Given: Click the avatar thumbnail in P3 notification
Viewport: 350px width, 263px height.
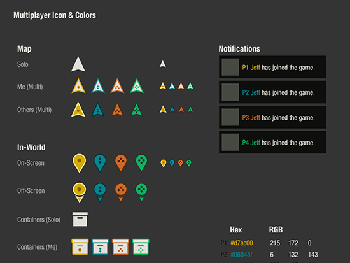Looking at the screenshot, I should (x=230, y=117).
